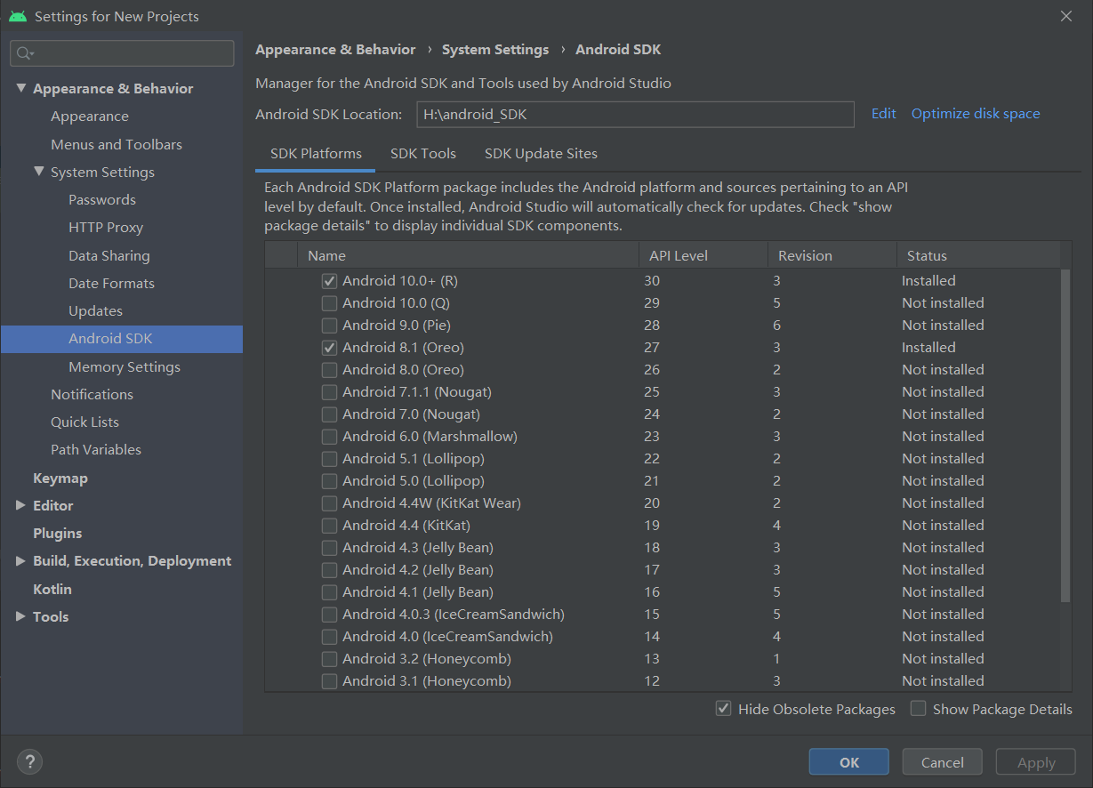Expand the Tools settings section

pyautogui.click(x=21, y=616)
